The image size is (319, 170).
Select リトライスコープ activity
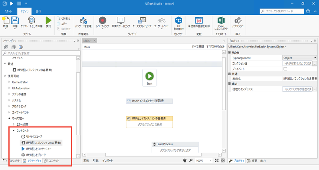32,136
